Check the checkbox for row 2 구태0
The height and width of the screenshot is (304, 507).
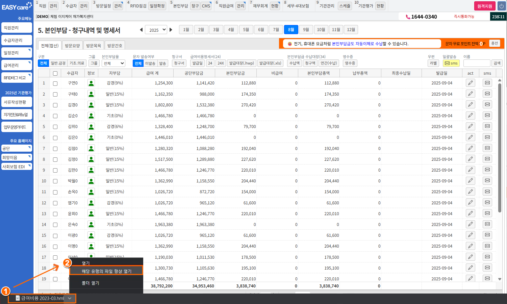55,94
